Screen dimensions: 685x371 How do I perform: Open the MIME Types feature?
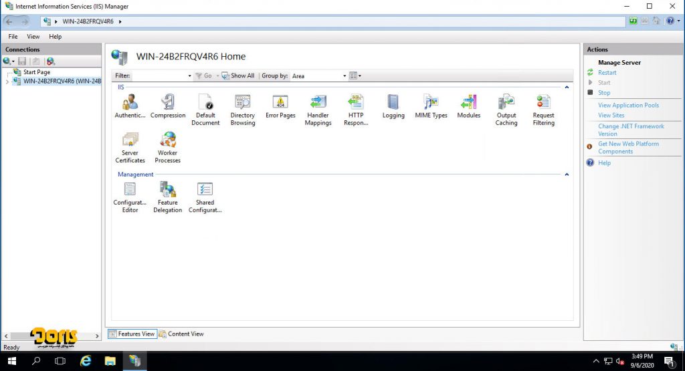[x=431, y=106]
